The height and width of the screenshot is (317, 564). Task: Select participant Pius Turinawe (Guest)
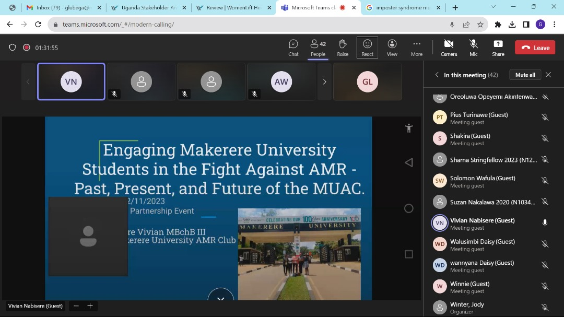491,118
